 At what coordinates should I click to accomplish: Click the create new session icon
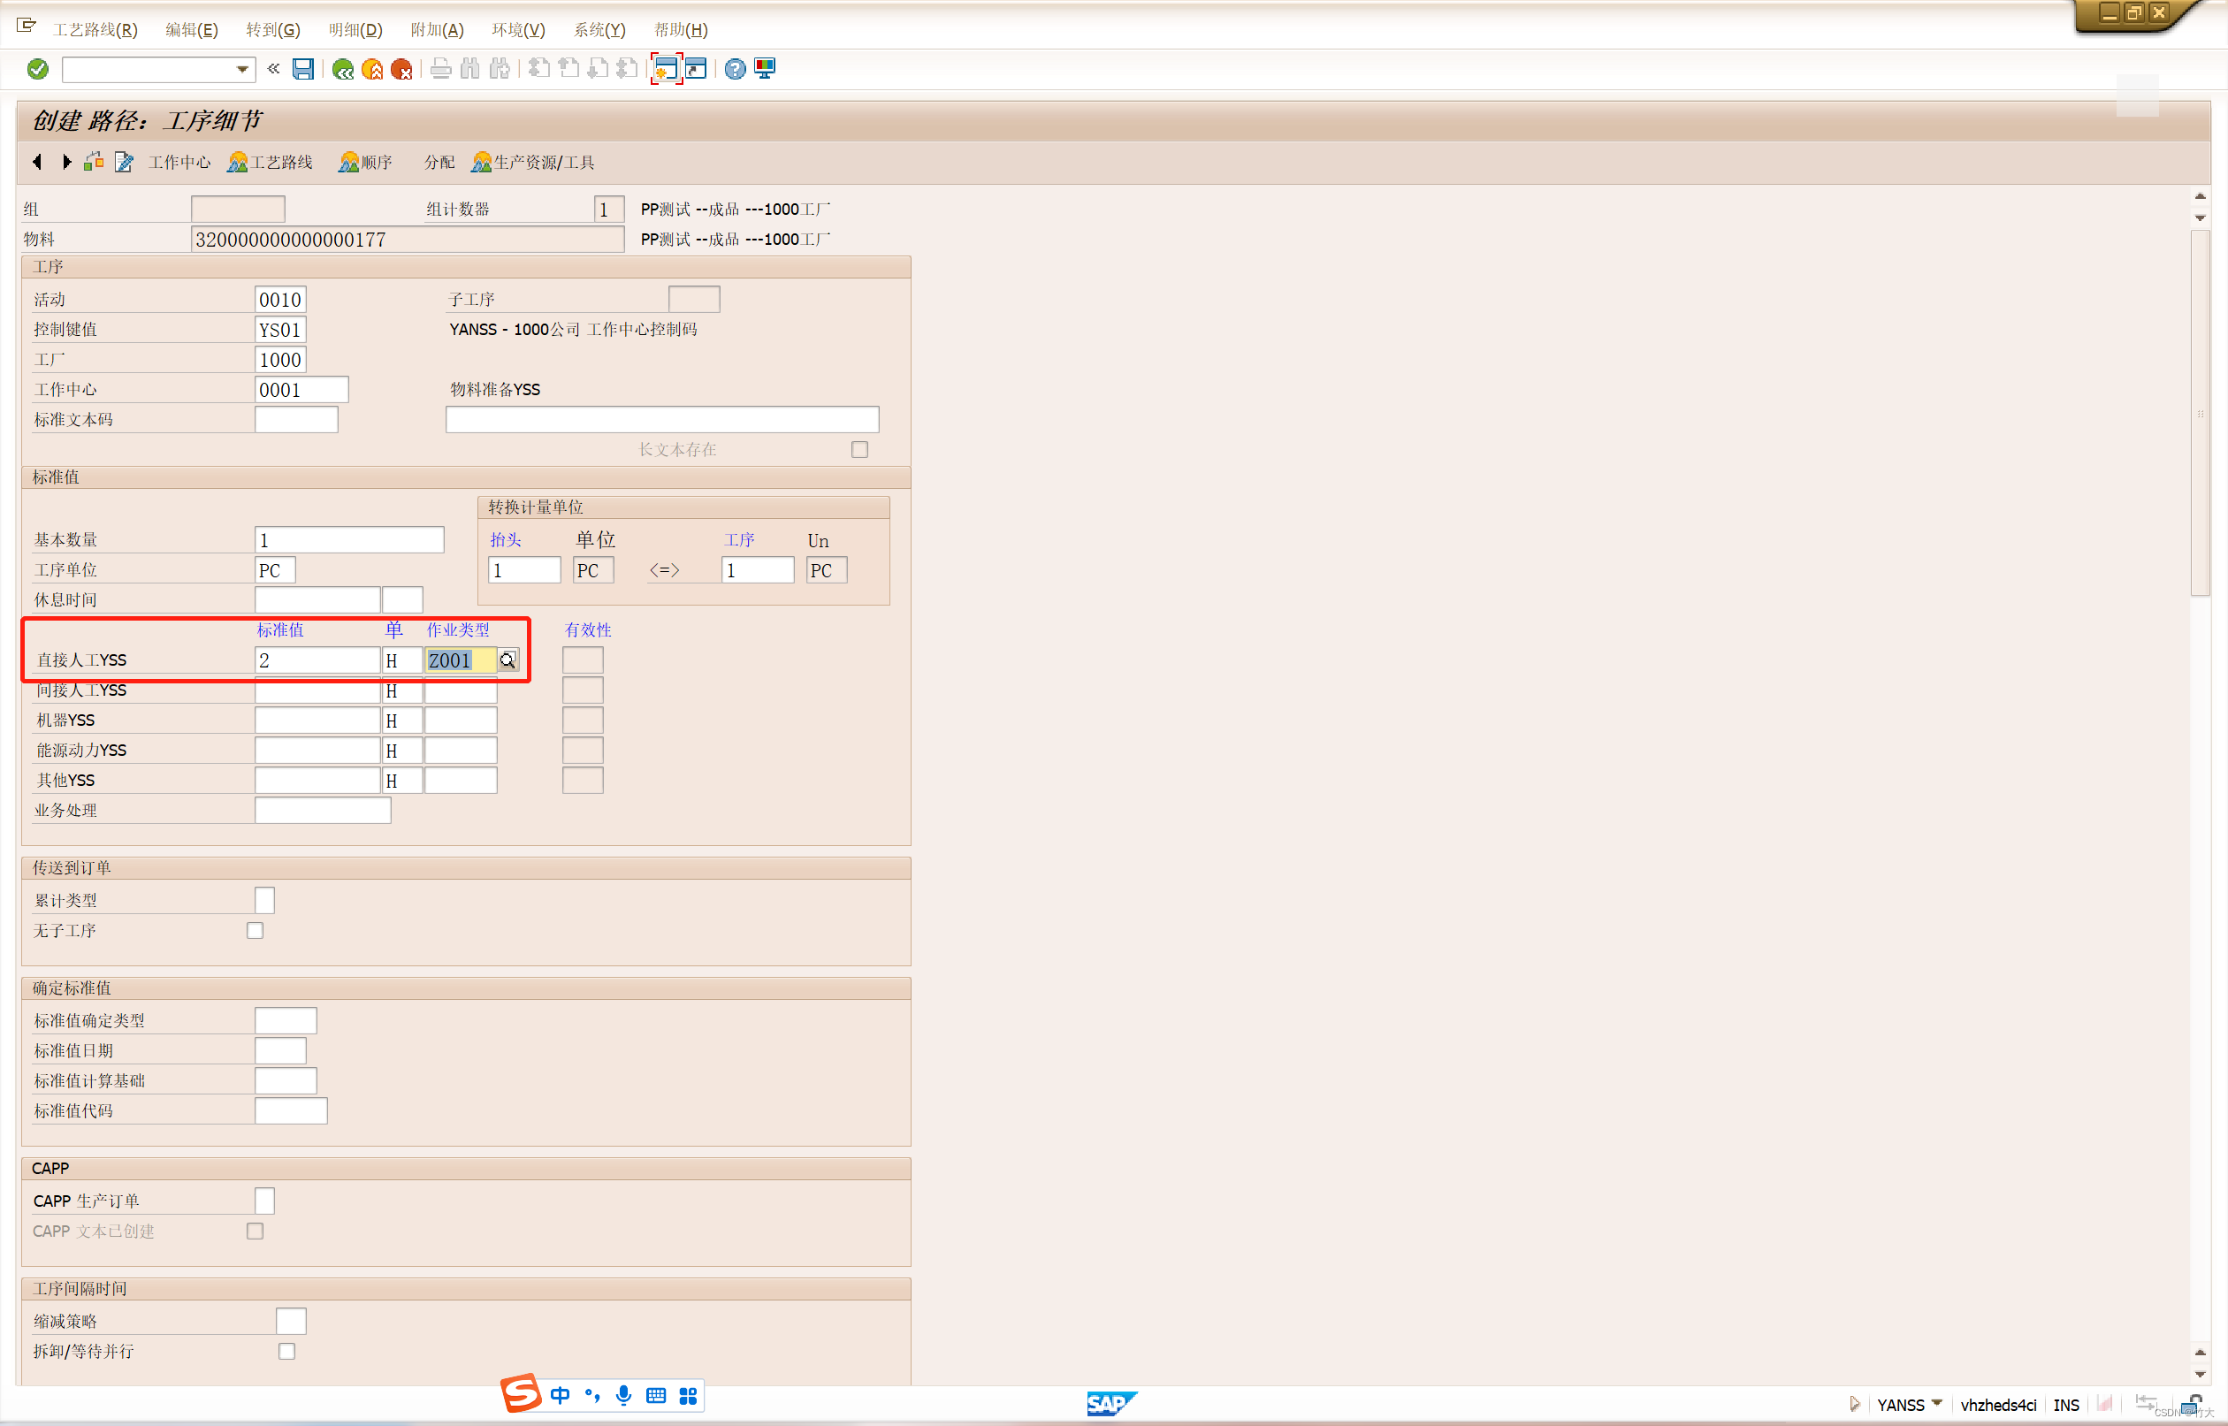(666, 70)
